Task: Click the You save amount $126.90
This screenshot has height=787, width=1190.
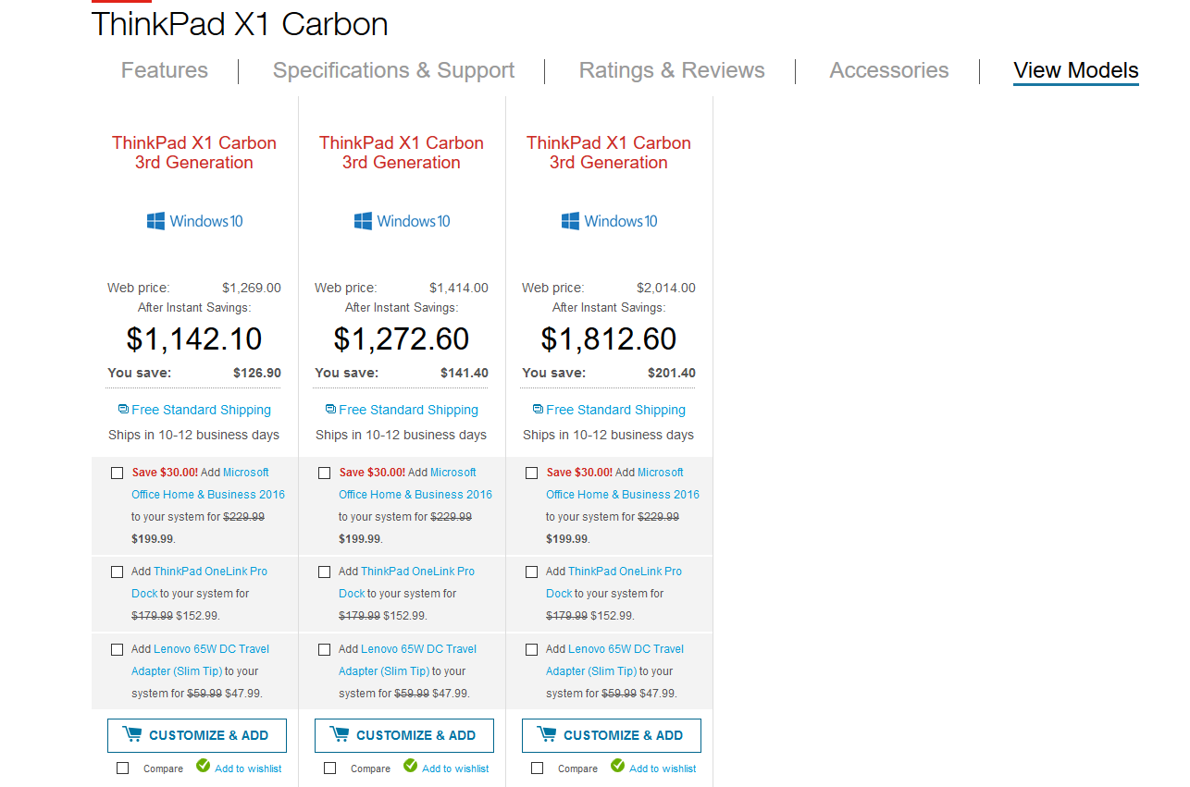Action: (257, 373)
